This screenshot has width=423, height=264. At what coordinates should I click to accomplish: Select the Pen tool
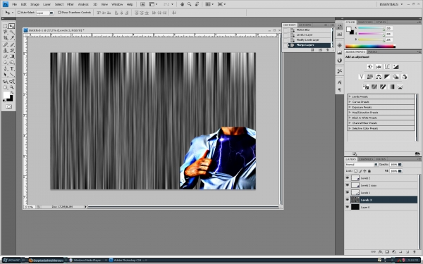(5, 69)
